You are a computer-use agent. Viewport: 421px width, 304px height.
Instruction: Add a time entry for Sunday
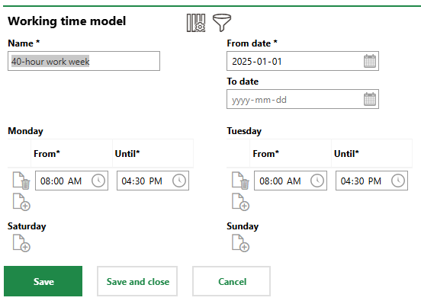pyautogui.click(x=240, y=243)
